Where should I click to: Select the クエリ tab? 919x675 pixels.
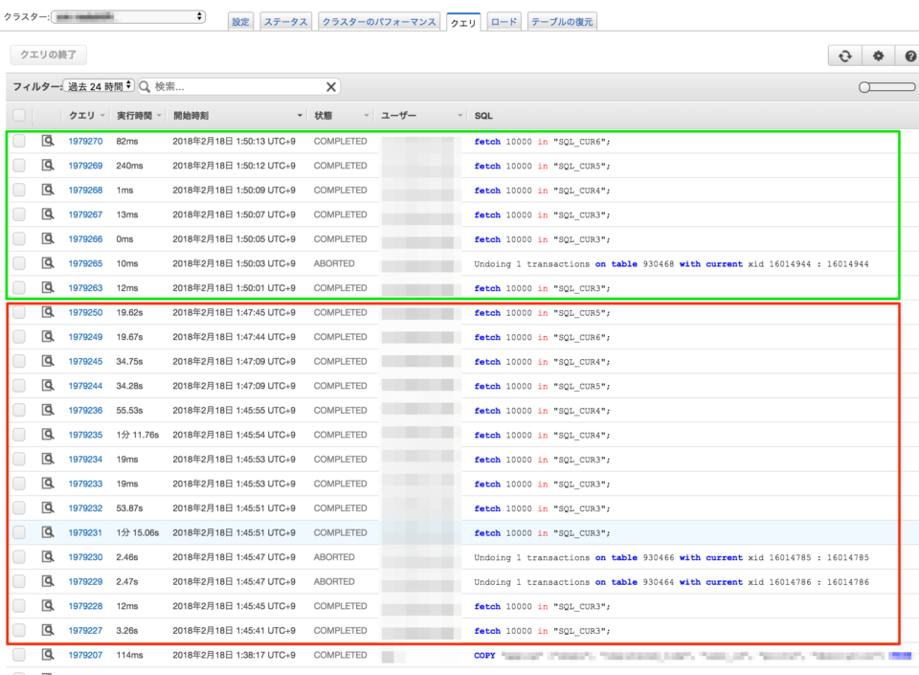click(x=463, y=22)
